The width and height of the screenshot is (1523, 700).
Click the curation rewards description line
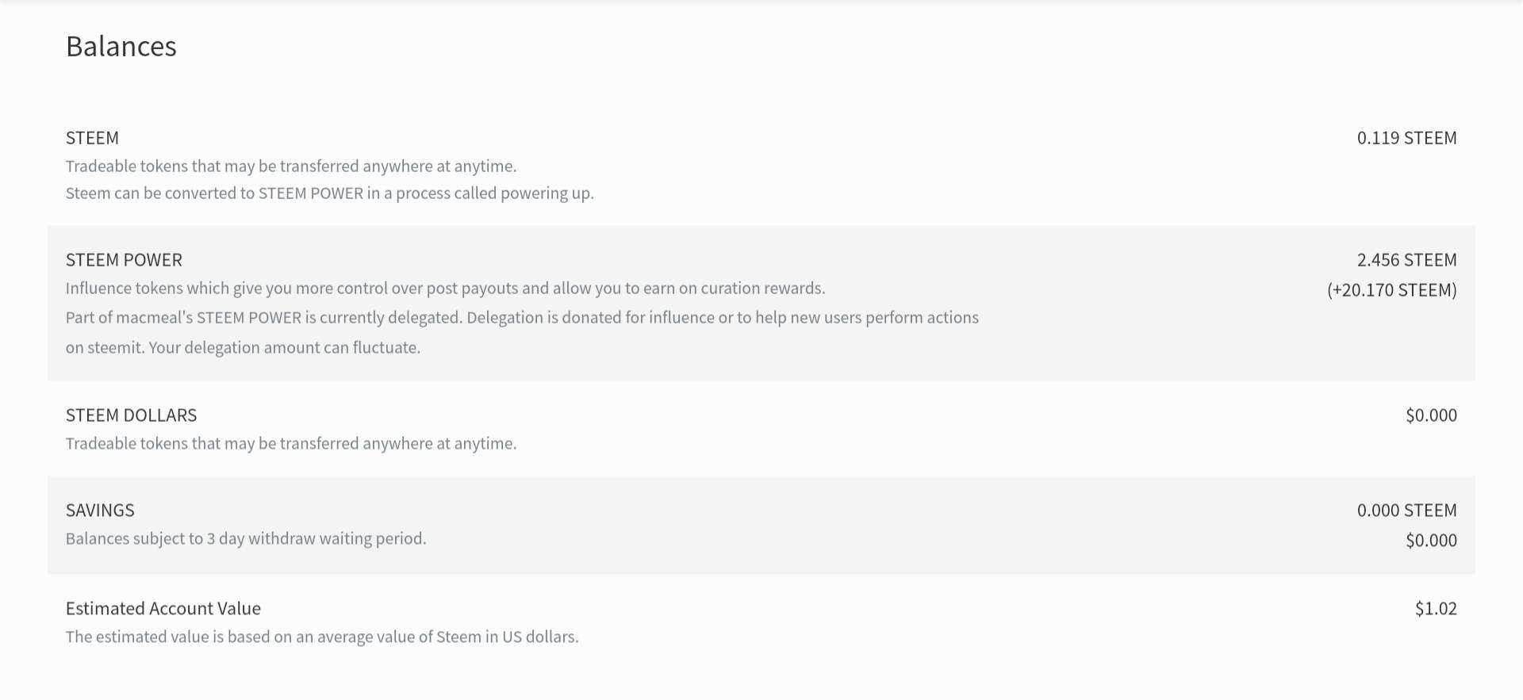(x=445, y=289)
